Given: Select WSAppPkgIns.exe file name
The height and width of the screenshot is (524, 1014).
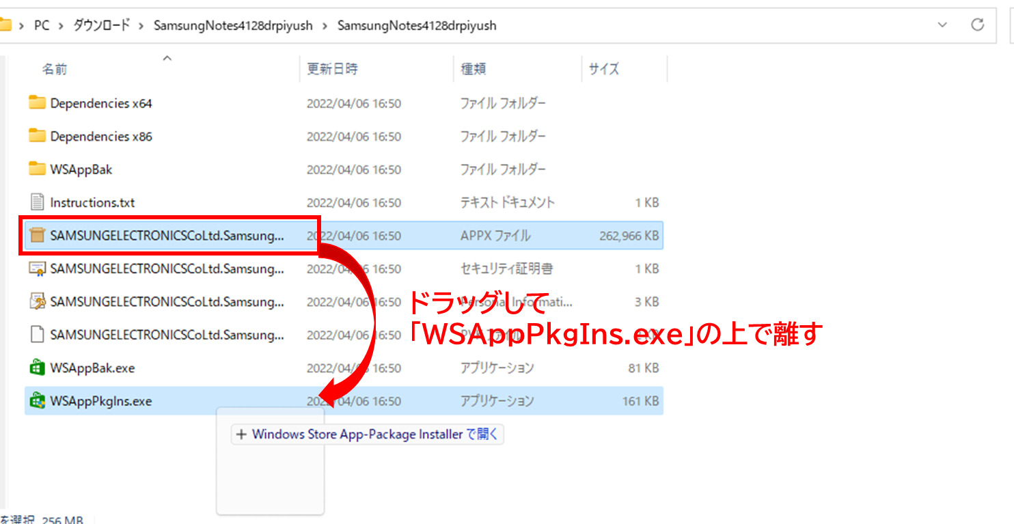Looking at the screenshot, I should click(x=101, y=401).
